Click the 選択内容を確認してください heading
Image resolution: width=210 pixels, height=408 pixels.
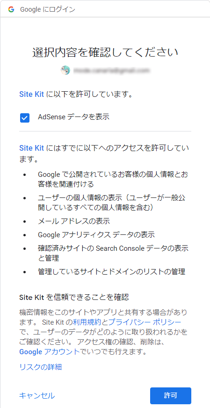105,52
